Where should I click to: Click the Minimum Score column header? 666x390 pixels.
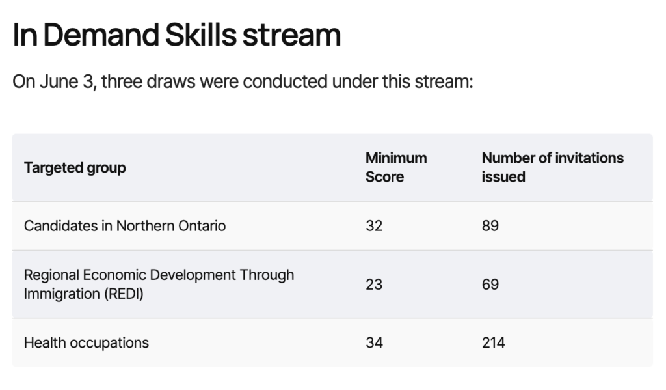(x=395, y=167)
